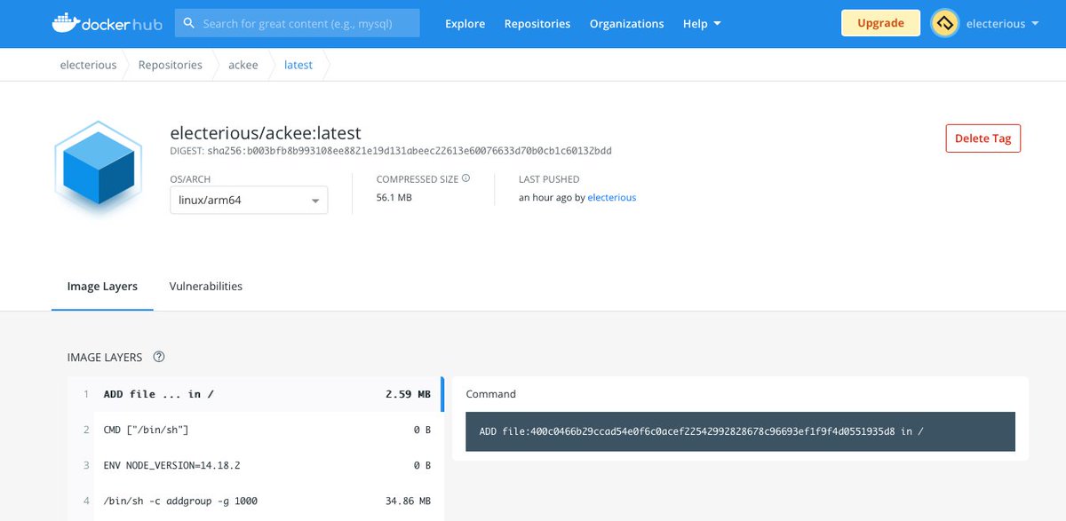Open the electerious account dropdown
The height and width of the screenshot is (521, 1066).
[x=1002, y=24]
